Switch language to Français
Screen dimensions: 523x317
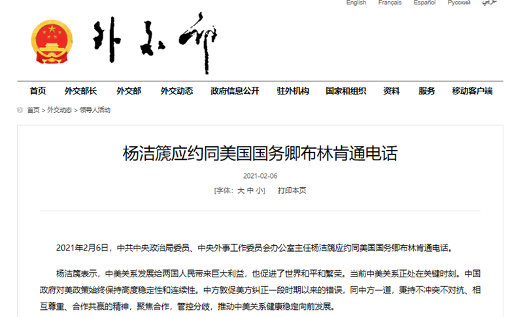point(390,3)
